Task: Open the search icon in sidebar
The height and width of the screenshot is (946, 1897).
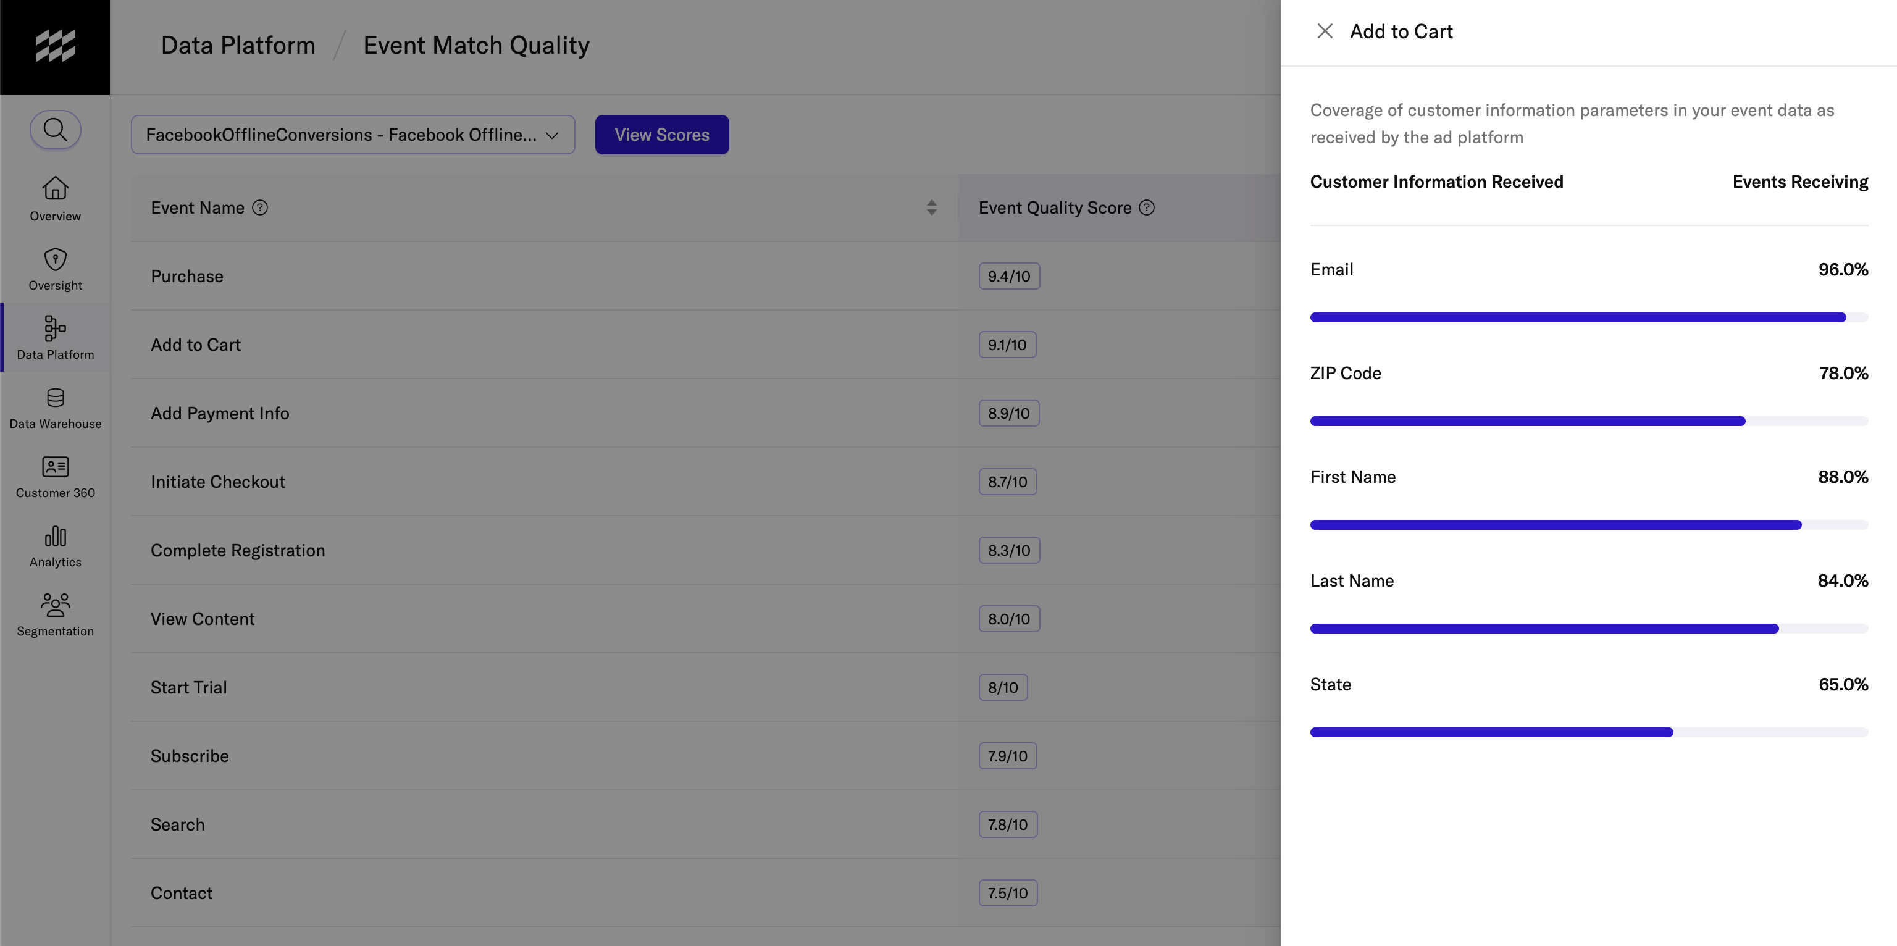Action: (x=55, y=130)
